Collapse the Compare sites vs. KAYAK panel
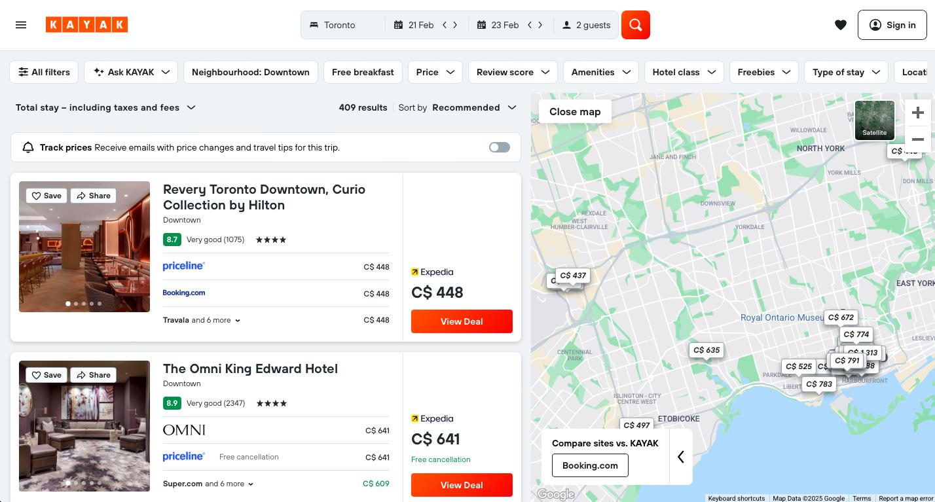This screenshot has width=935, height=502. pos(681,456)
